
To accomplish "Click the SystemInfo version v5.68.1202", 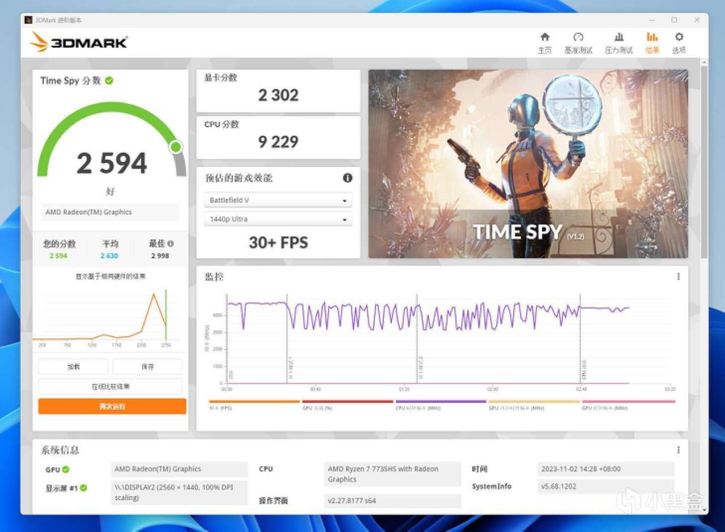I will point(606,486).
